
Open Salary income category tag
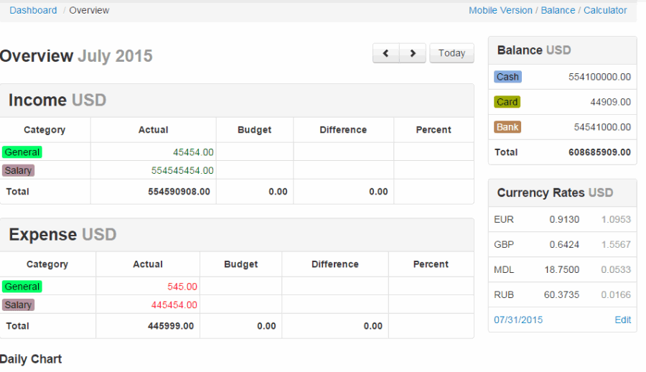pos(19,171)
